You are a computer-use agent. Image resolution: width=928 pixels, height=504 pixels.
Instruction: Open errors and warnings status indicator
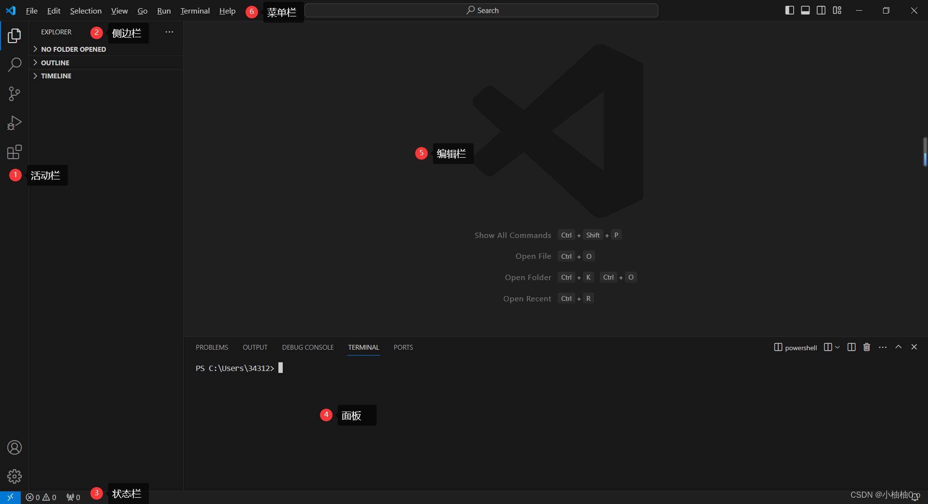(41, 497)
